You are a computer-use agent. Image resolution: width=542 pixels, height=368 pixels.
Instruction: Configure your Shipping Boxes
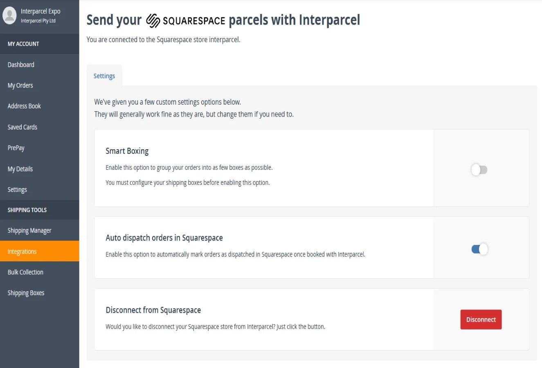26,292
